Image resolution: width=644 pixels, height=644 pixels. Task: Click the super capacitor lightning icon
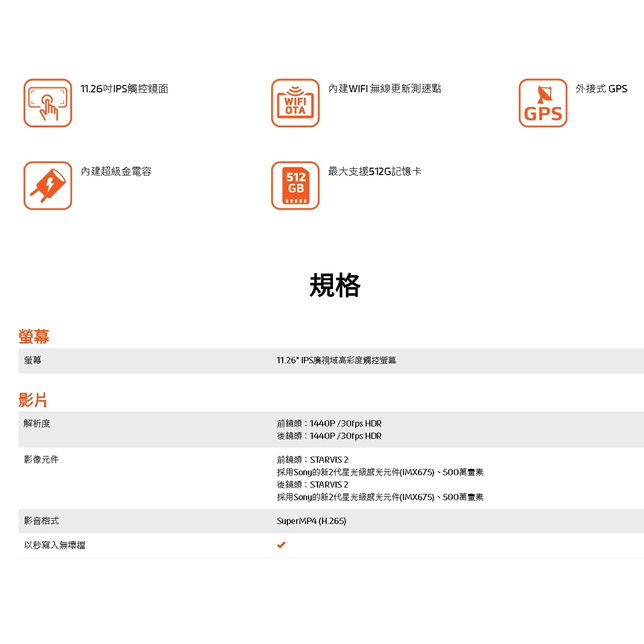[48, 185]
